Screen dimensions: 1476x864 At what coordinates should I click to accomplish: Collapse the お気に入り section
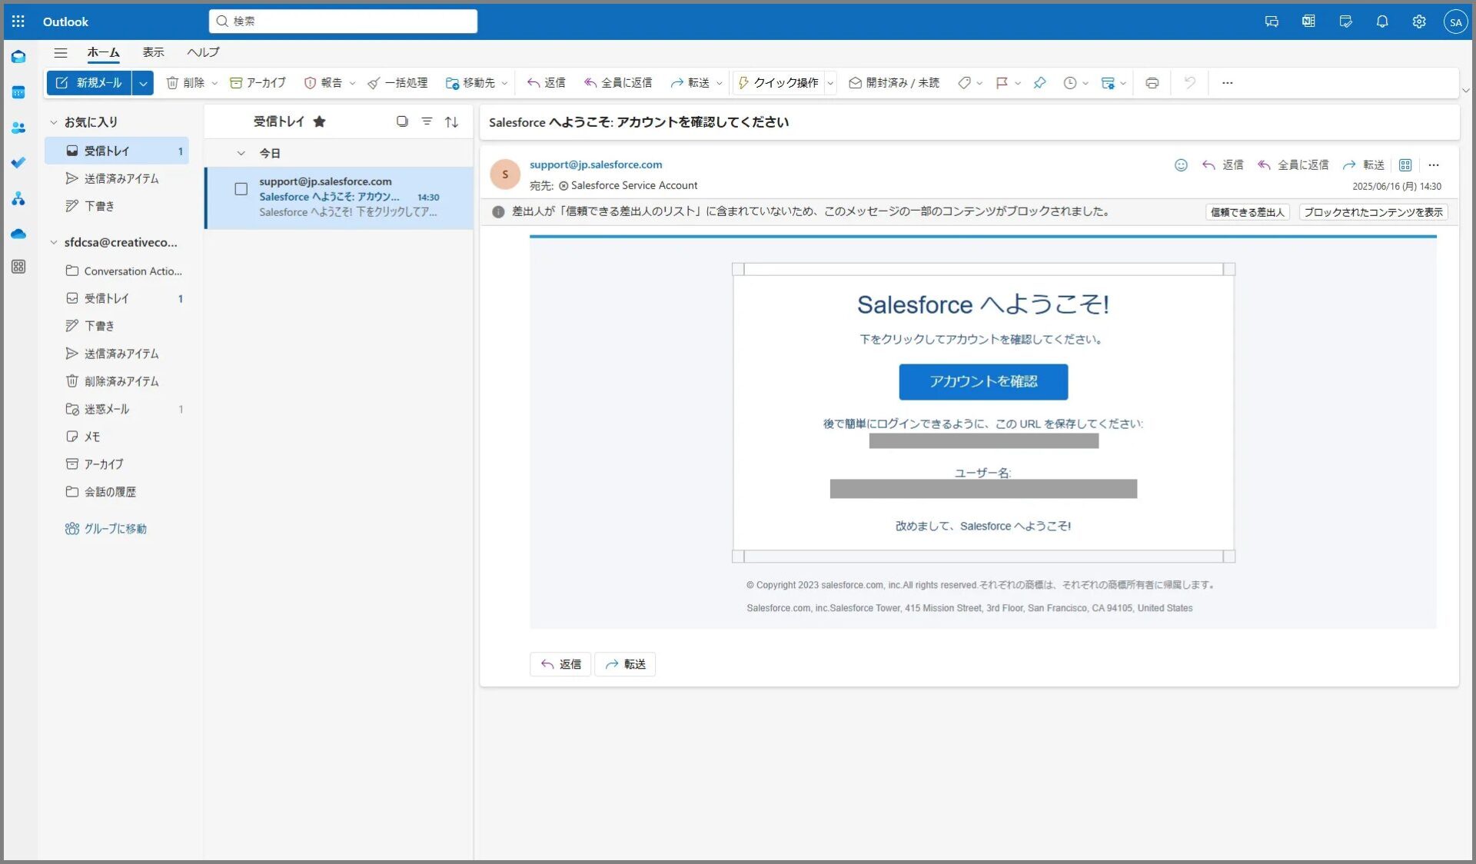click(54, 122)
